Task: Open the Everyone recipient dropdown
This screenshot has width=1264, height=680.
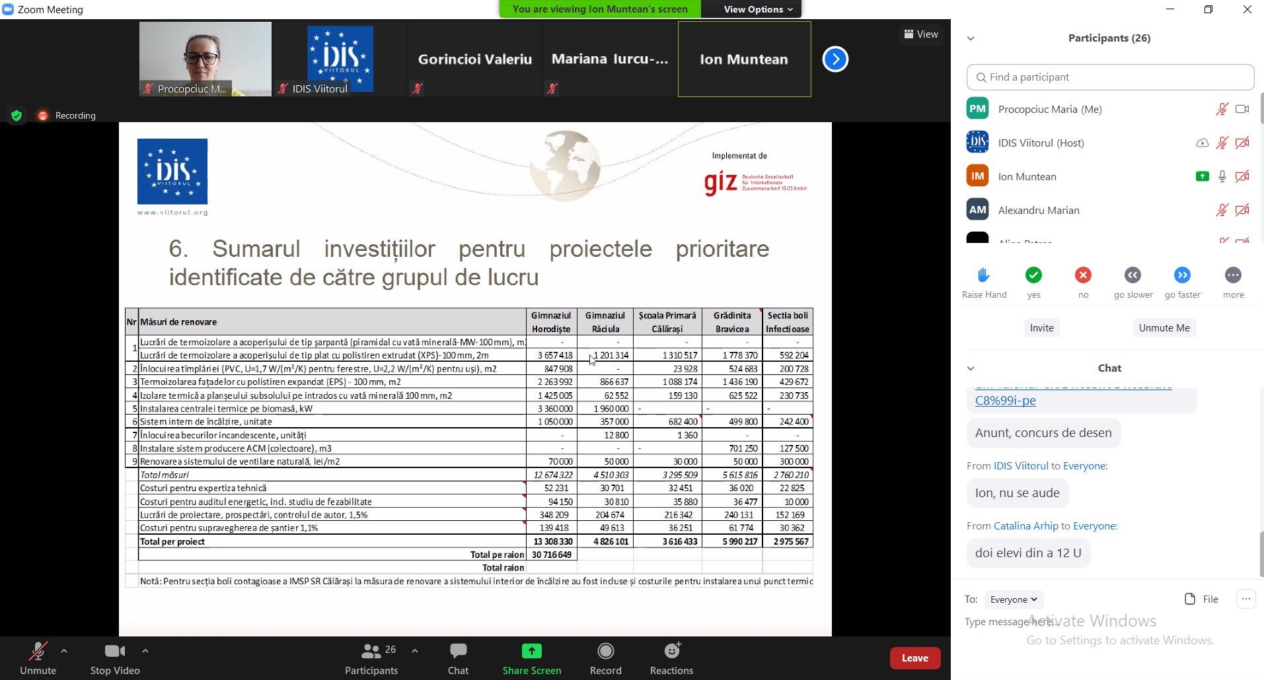Action: (1014, 599)
